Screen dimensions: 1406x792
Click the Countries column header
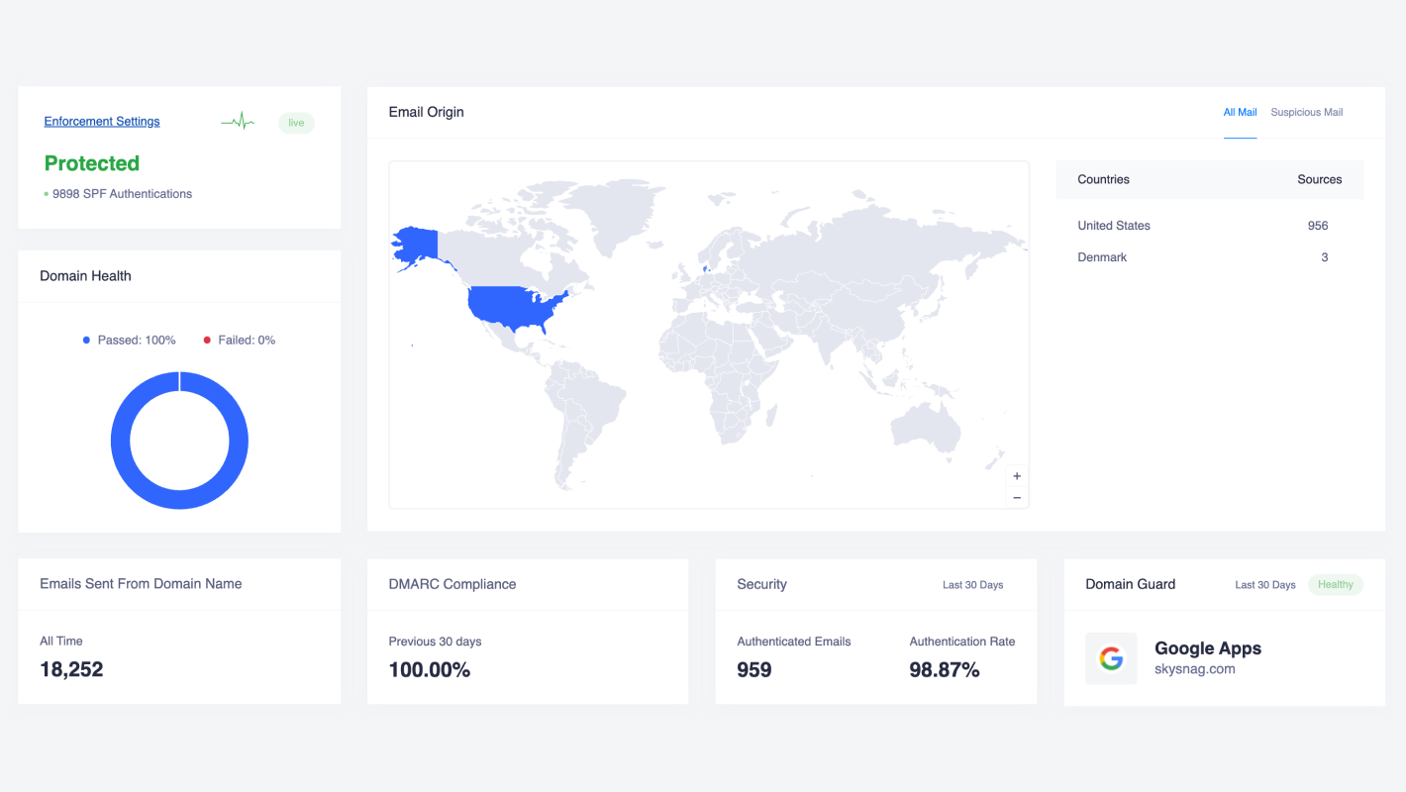1103,180
